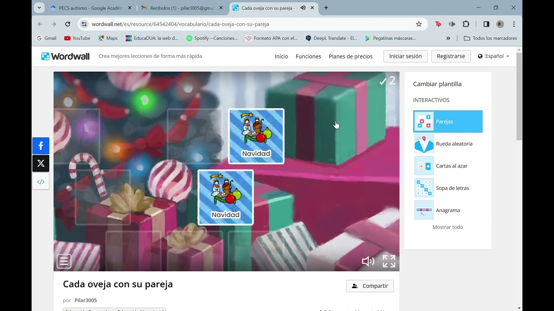Image resolution: width=554 pixels, height=311 pixels.
Task: Click the page vertical scrollbar
Action: tap(519, 97)
